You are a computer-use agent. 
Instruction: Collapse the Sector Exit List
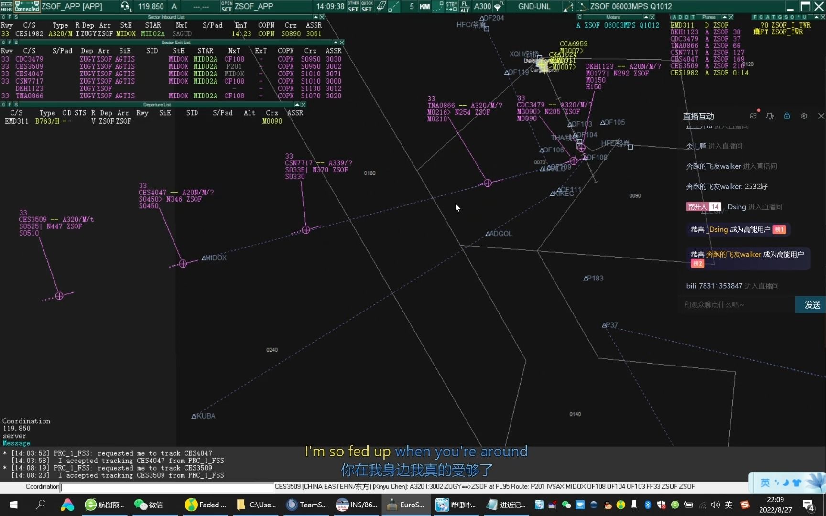(x=336, y=43)
